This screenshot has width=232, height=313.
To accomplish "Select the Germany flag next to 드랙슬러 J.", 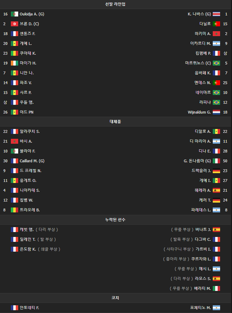I will 216,171.
